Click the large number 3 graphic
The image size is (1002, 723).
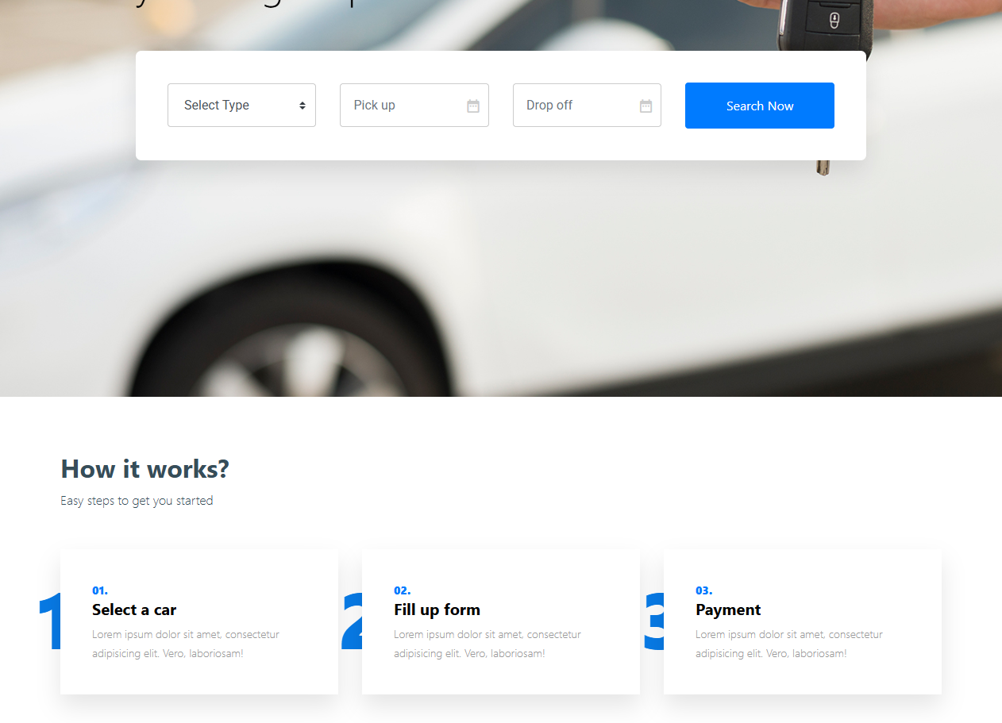click(653, 621)
